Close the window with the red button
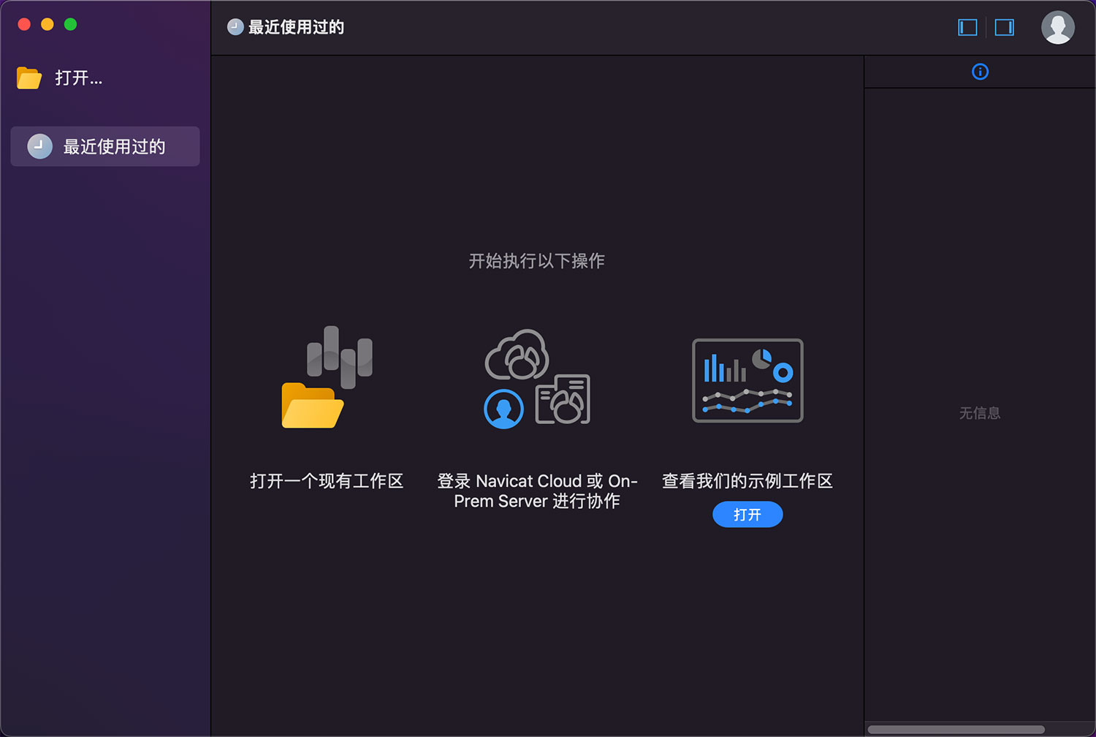 (x=24, y=24)
